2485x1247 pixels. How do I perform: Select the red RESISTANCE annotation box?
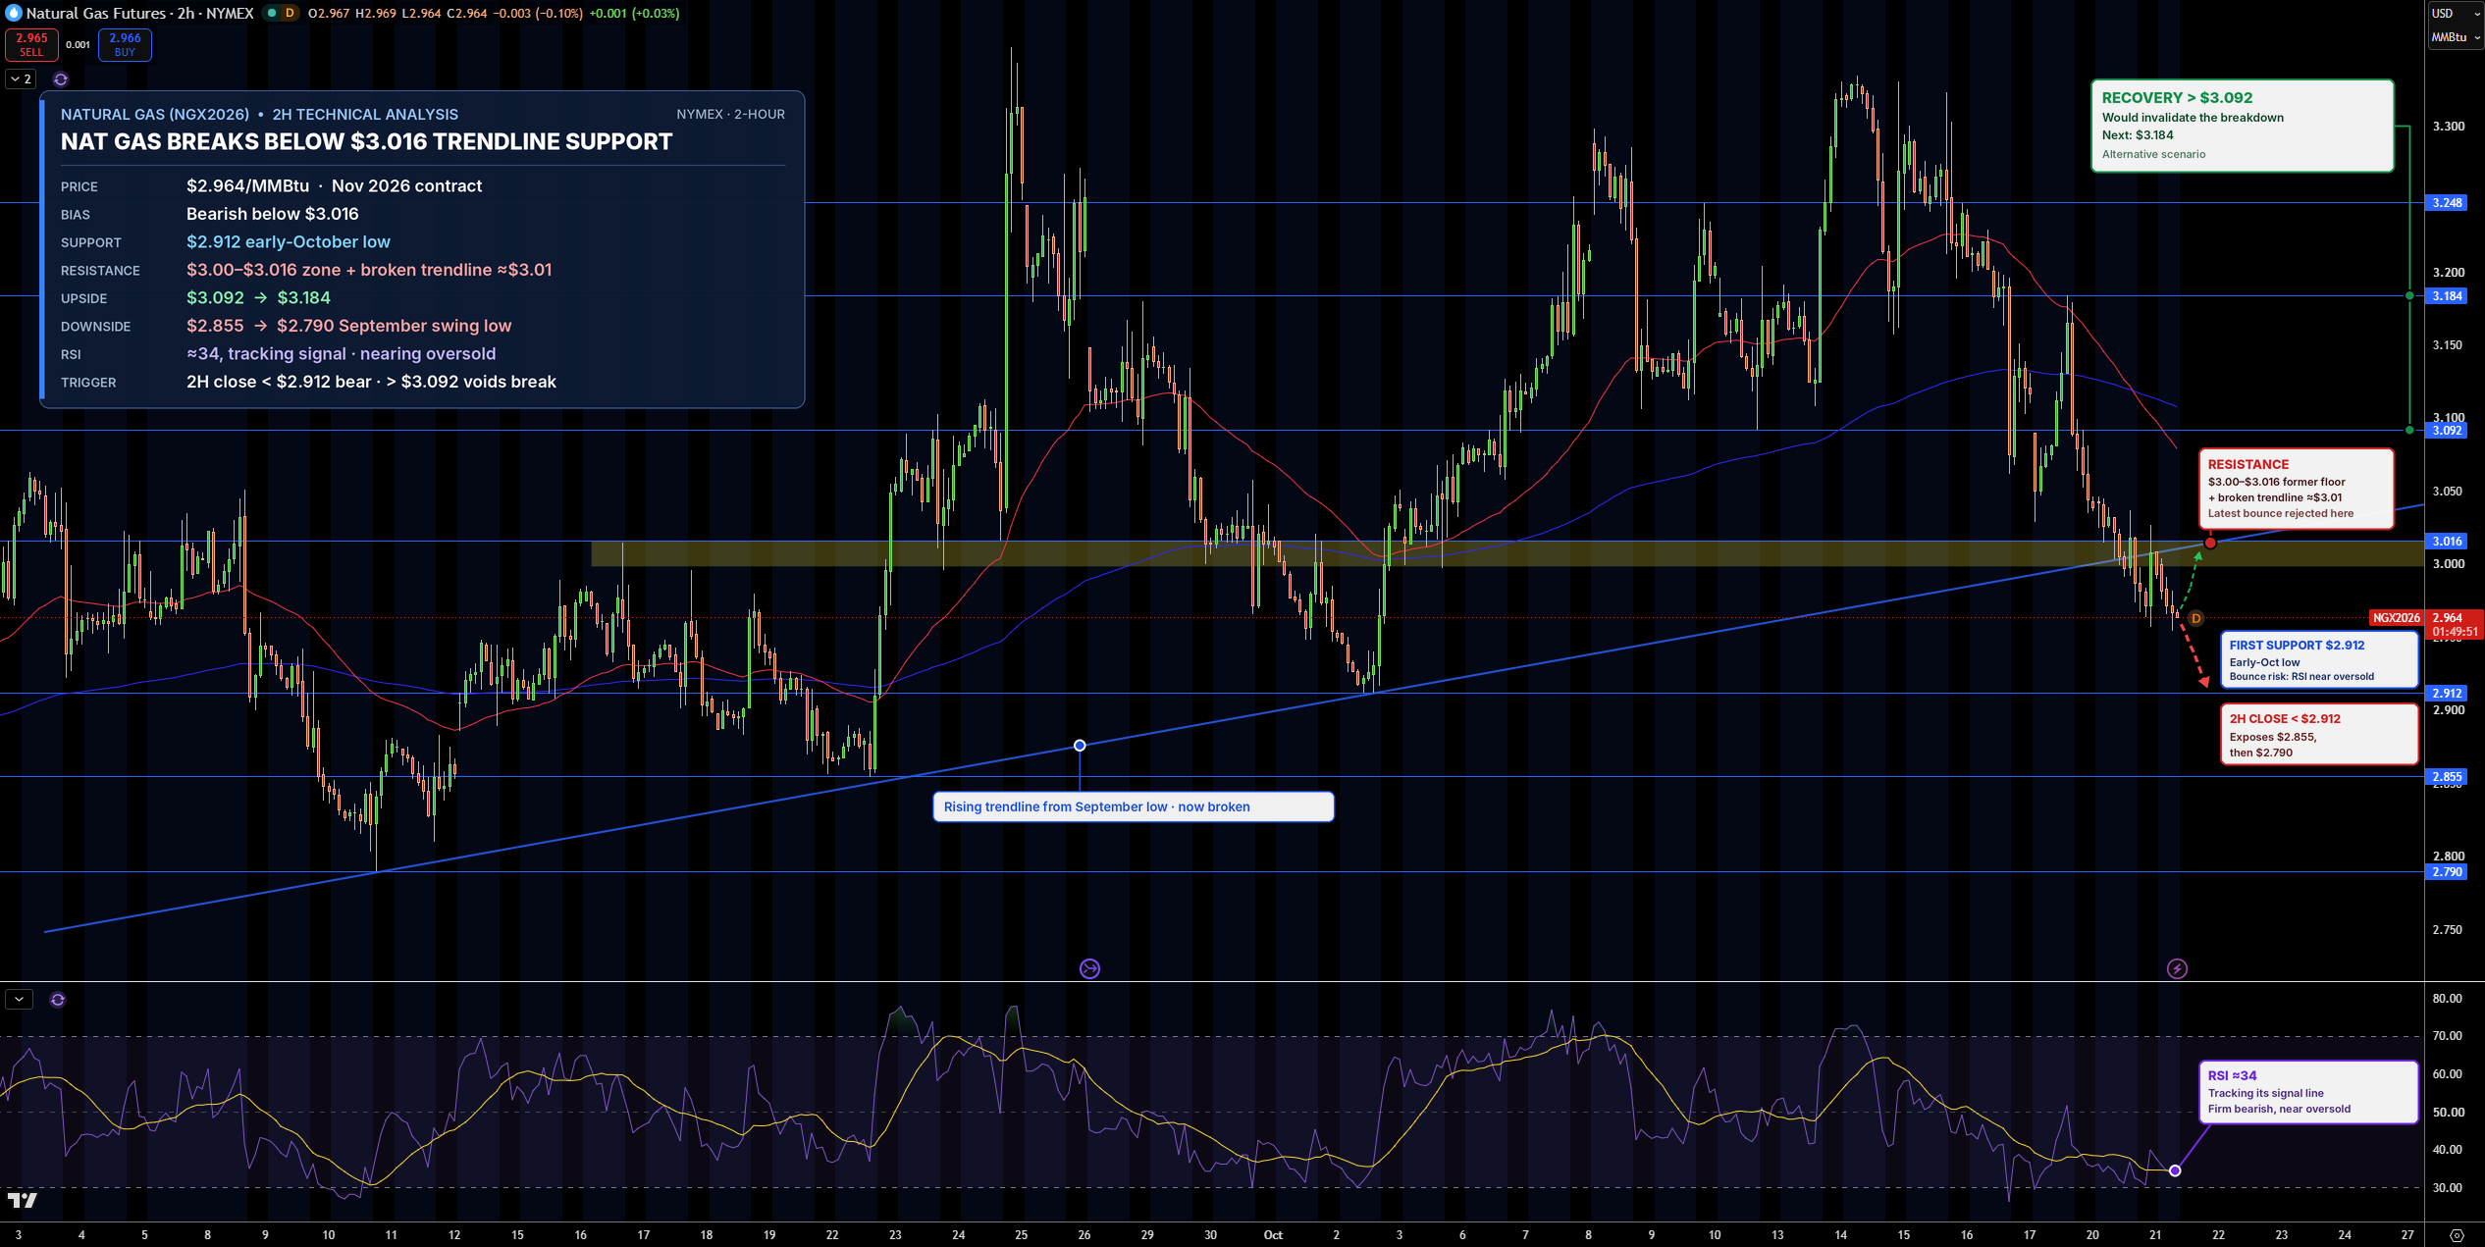[x=2296, y=489]
